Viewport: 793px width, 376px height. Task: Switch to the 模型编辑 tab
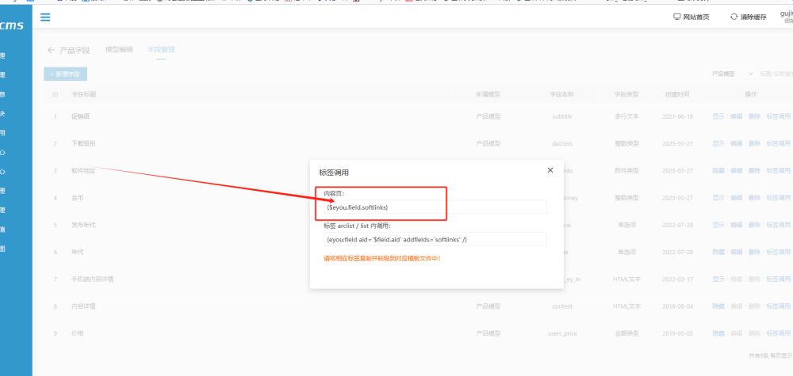tap(120, 49)
